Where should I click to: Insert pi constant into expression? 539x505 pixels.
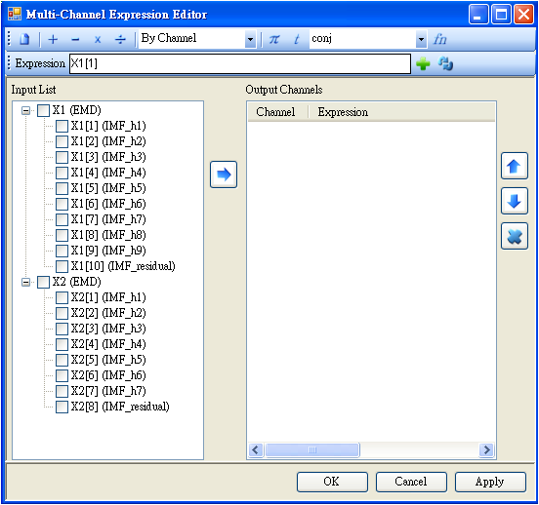[x=274, y=39]
